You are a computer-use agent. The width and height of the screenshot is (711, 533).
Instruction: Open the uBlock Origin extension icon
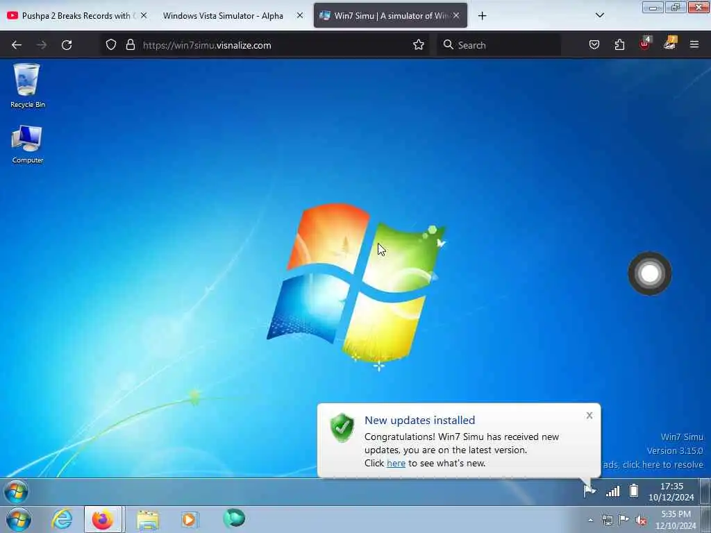645,44
